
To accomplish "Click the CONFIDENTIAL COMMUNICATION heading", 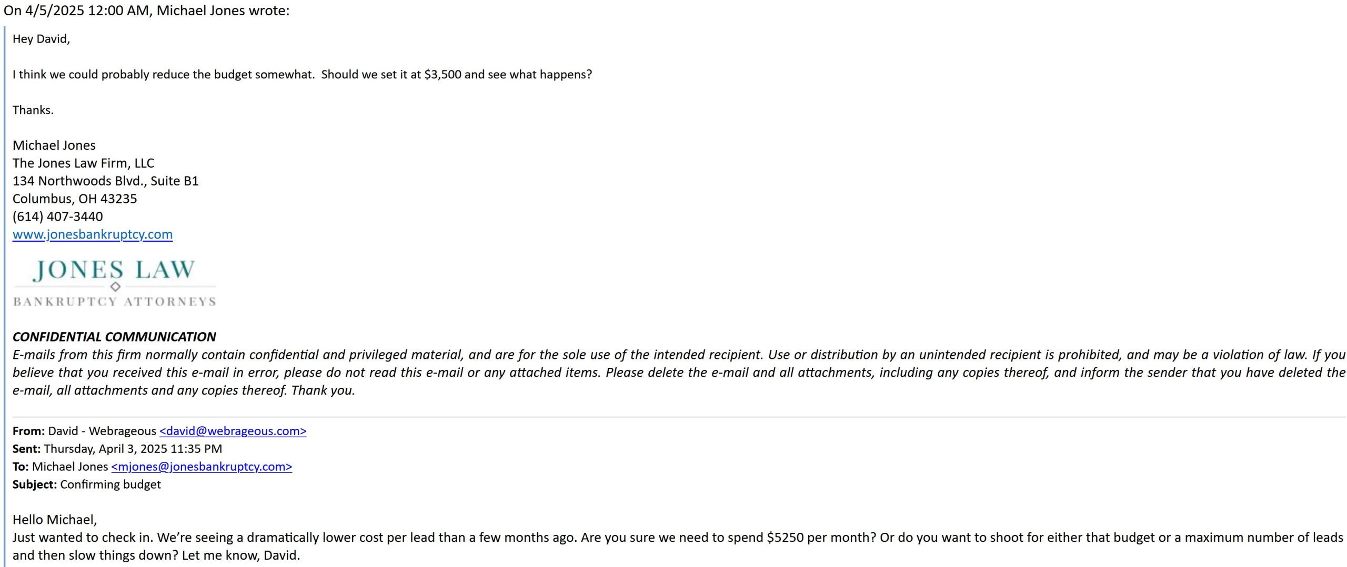I will point(114,337).
